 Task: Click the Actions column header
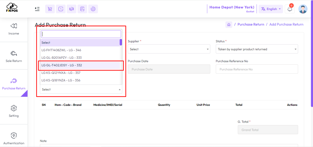point(292,105)
